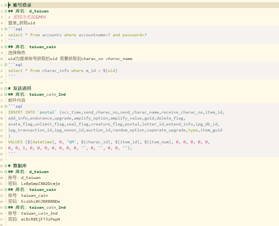Click the "${uid}" placeholder in the query

pyautogui.click(x=111, y=70)
